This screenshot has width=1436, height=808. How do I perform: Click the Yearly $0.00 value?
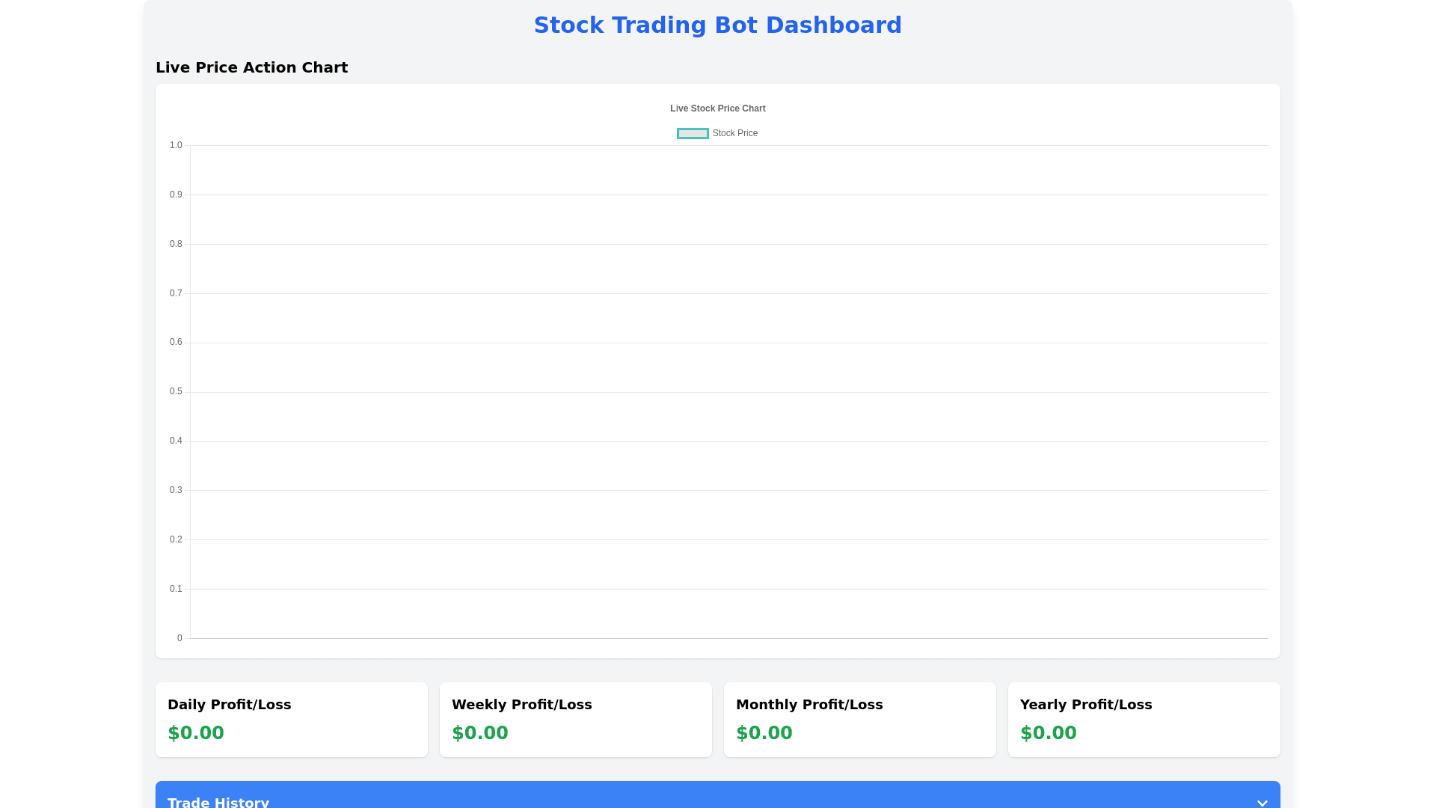click(x=1049, y=733)
